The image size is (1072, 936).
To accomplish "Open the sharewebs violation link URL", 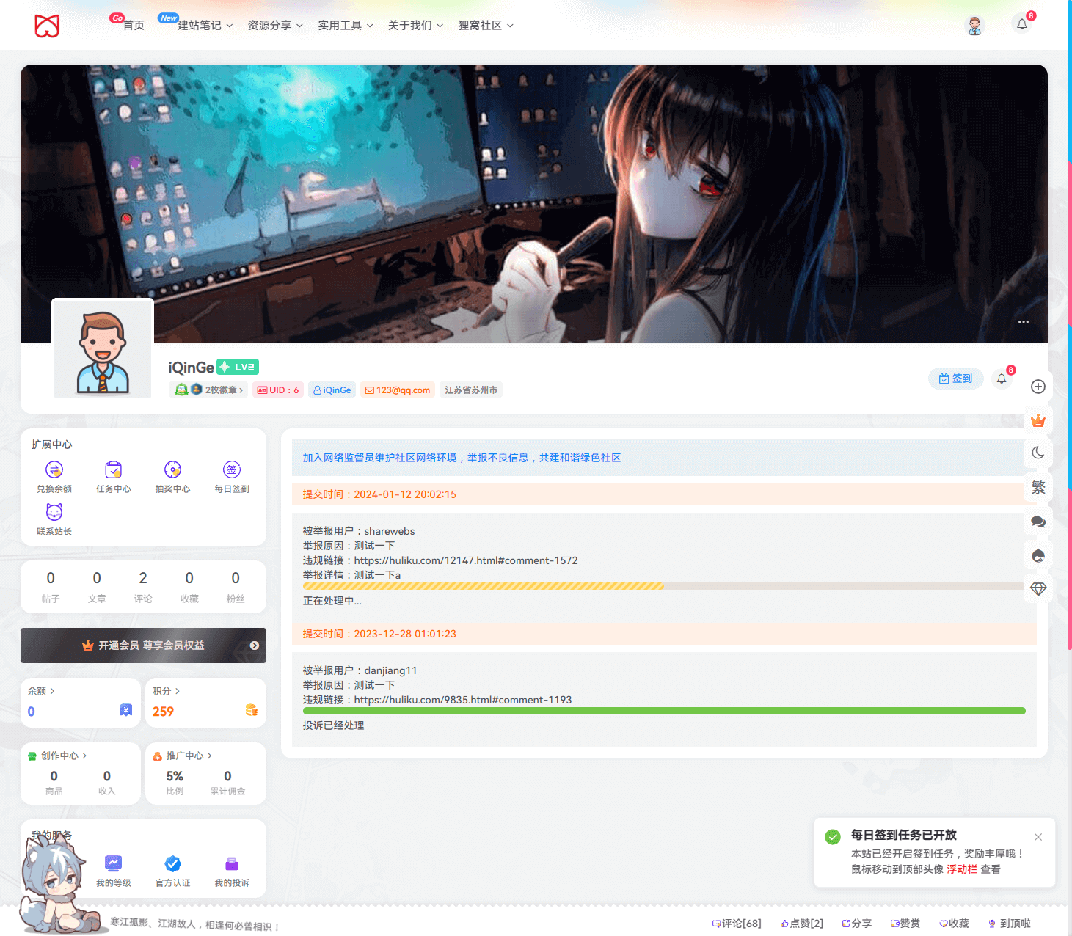I will (466, 560).
